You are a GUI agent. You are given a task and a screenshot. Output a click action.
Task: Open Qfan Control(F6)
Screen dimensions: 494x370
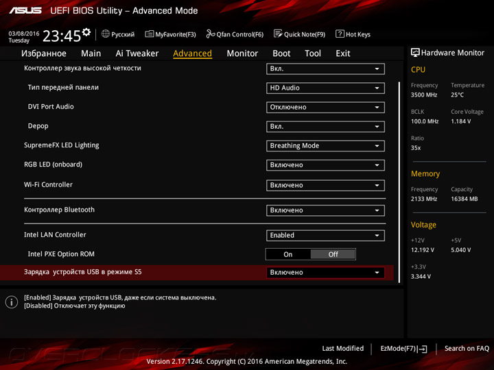[x=235, y=34]
